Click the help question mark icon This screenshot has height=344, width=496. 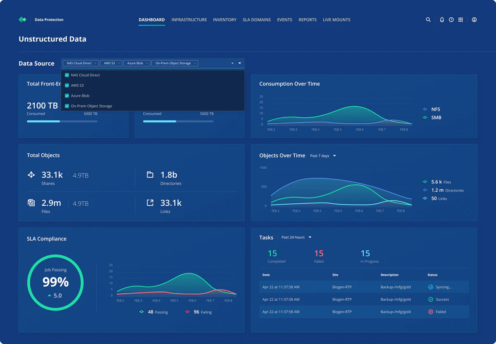coord(451,20)
